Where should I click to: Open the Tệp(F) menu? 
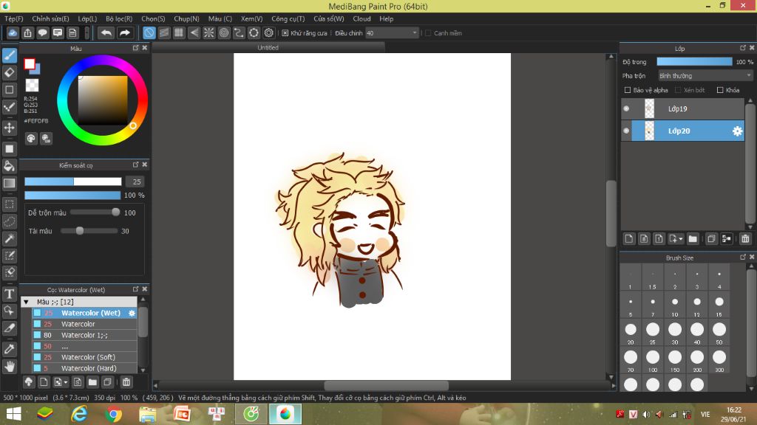pyautogui.click(x=13, y=18)
